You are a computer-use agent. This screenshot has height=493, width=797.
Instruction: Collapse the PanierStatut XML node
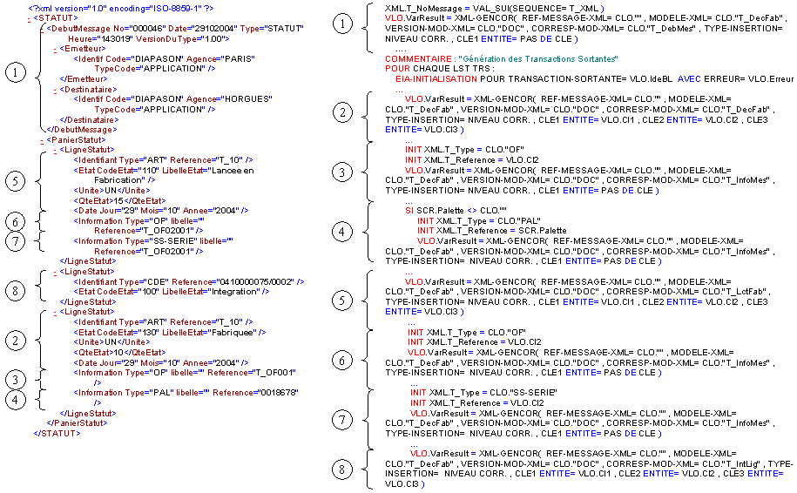pyautogui.click(x=43, y=139)
